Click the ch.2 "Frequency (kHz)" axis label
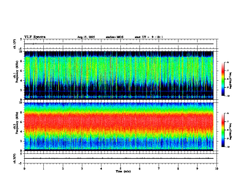Screen dimensions: 244x189 18,123
